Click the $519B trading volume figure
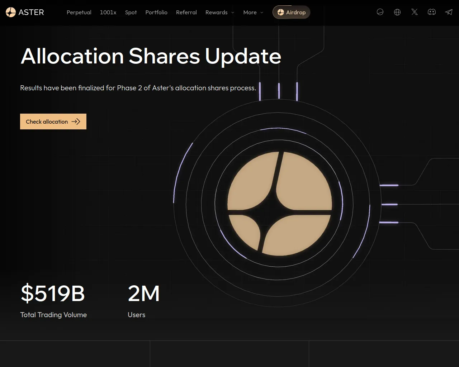The height and width of the screenshot is (367, 459). click(53, 293)
